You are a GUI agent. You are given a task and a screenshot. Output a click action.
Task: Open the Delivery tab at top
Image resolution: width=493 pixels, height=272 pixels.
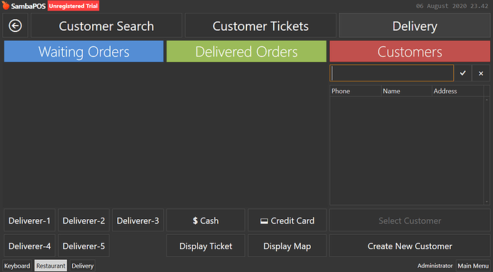coord(414,26)
